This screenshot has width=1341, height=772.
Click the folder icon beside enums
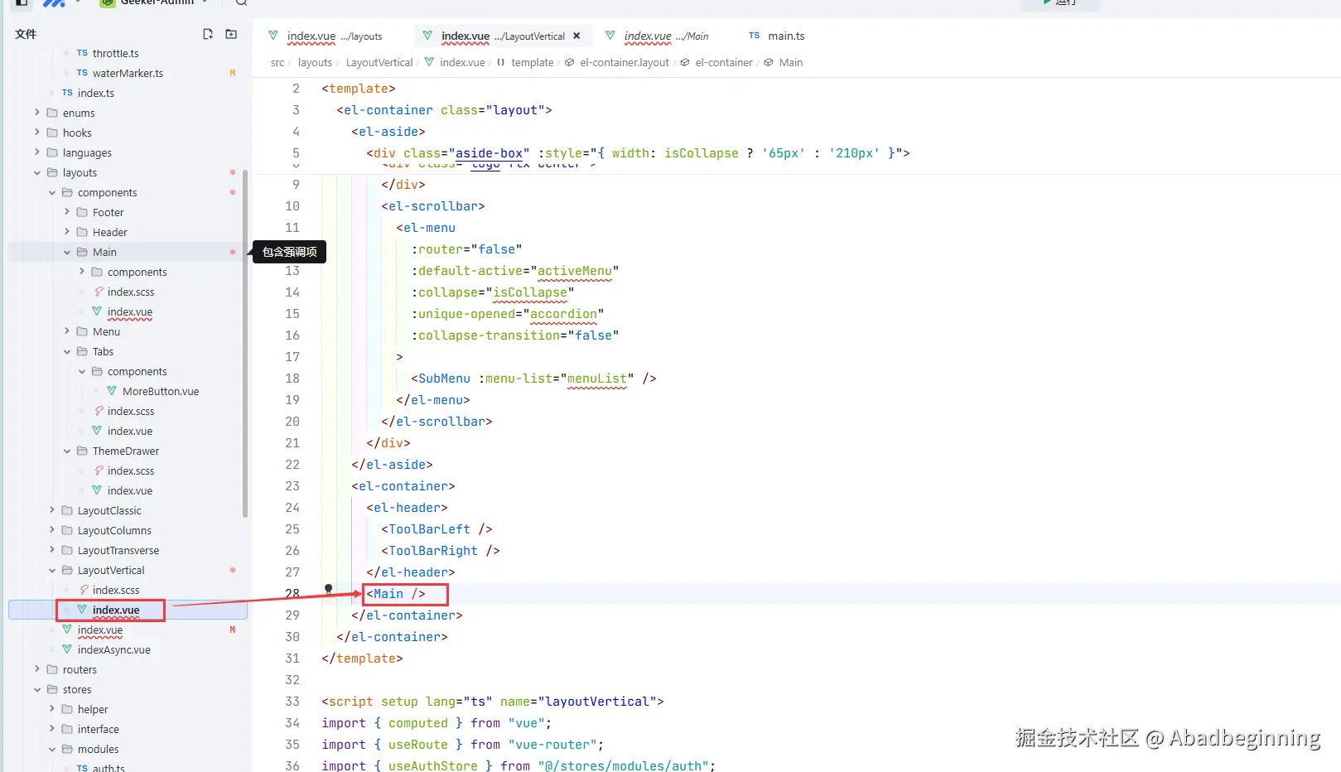point(52,113)
